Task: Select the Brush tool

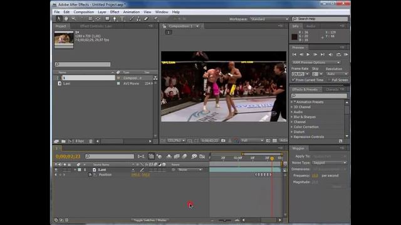Action: [x=132, y=19]
